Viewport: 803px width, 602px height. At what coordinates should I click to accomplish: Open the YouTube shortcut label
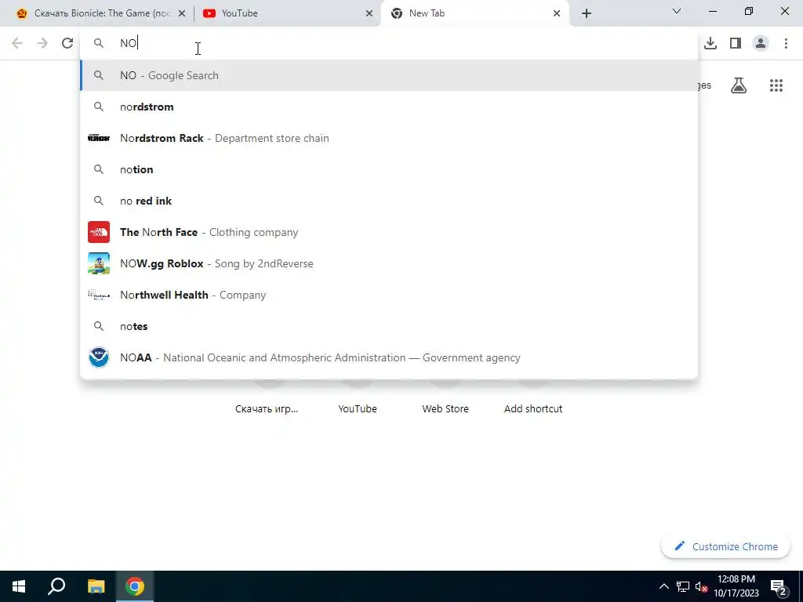tap(358, 408)
